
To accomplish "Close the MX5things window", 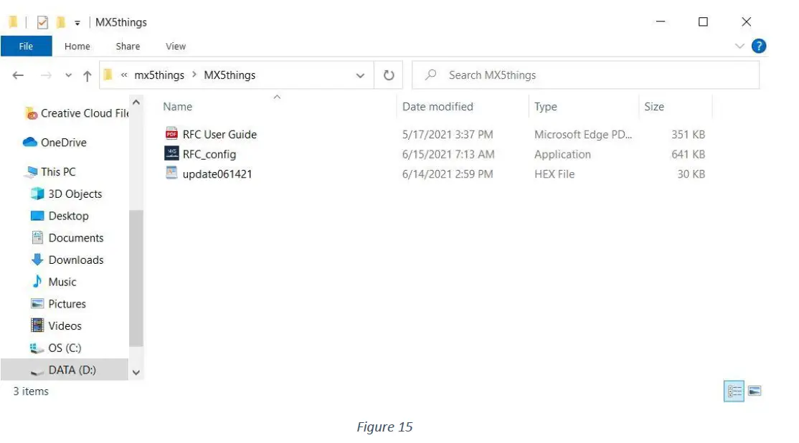I will pos(747,22).
